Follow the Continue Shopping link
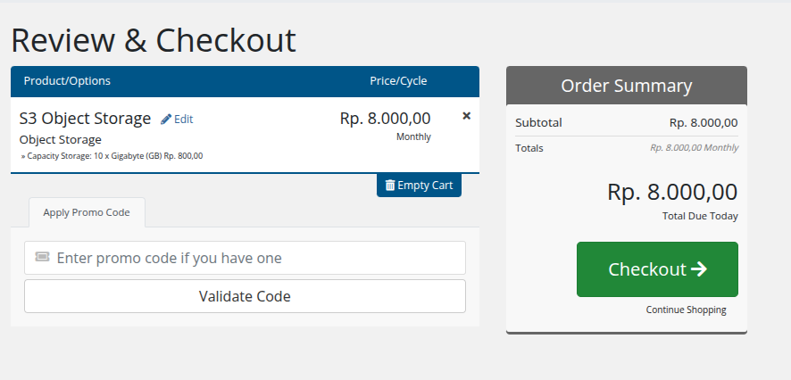 tap(686, 310)
